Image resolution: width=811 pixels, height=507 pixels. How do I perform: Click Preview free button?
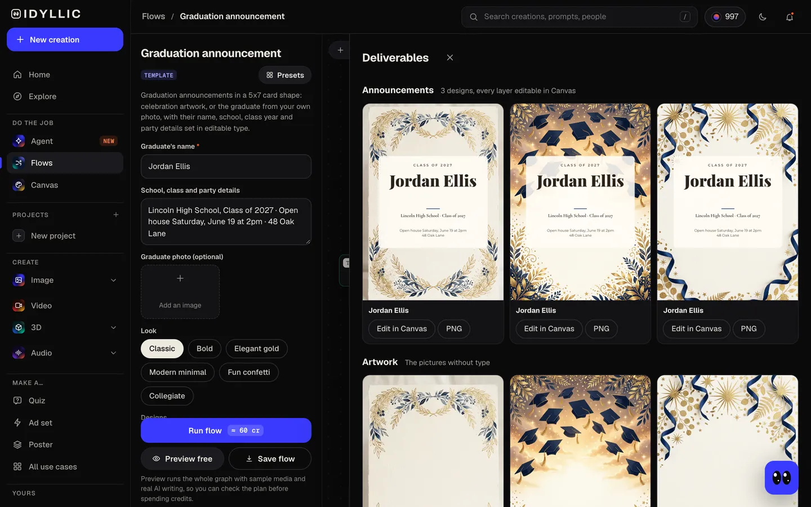point(182,459)
